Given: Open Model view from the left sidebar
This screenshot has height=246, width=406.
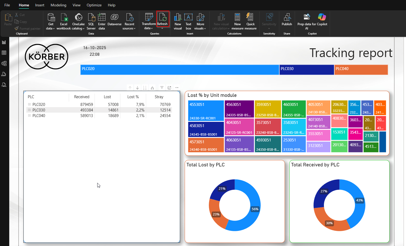Looking at the screenshot, I should coord(4,63).
